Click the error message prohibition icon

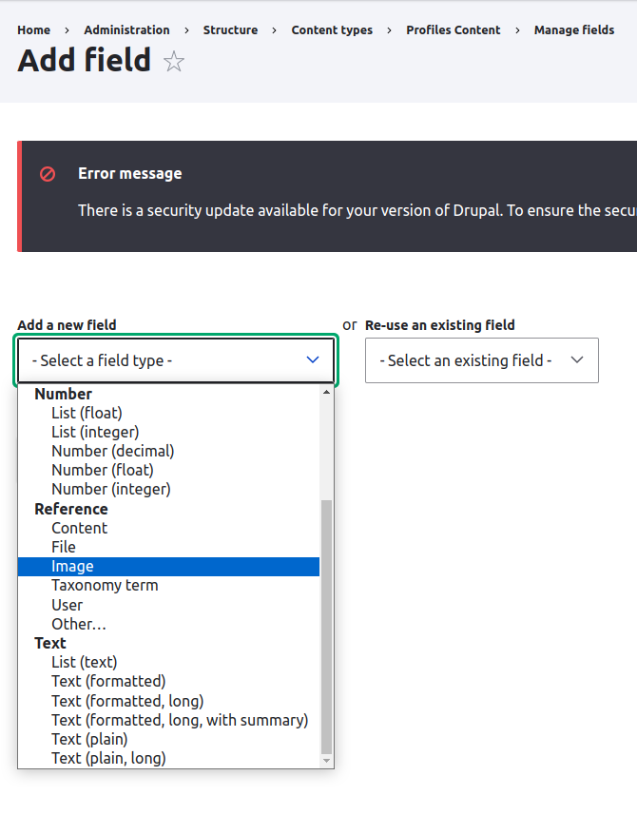[48, 174]
